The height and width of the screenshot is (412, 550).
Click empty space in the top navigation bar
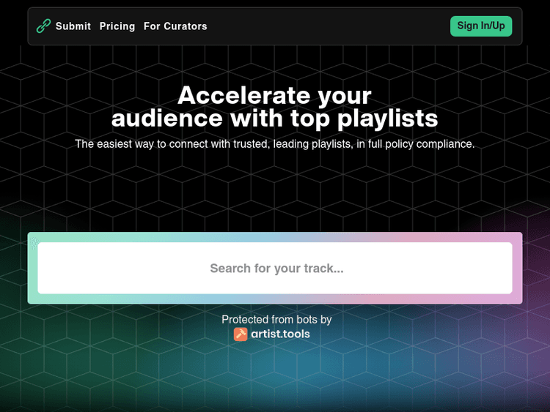pyautogui.click(x=330, y=26)
